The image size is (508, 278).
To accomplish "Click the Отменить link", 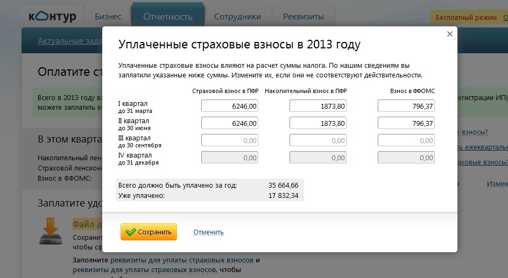I will tap(208, 232).
